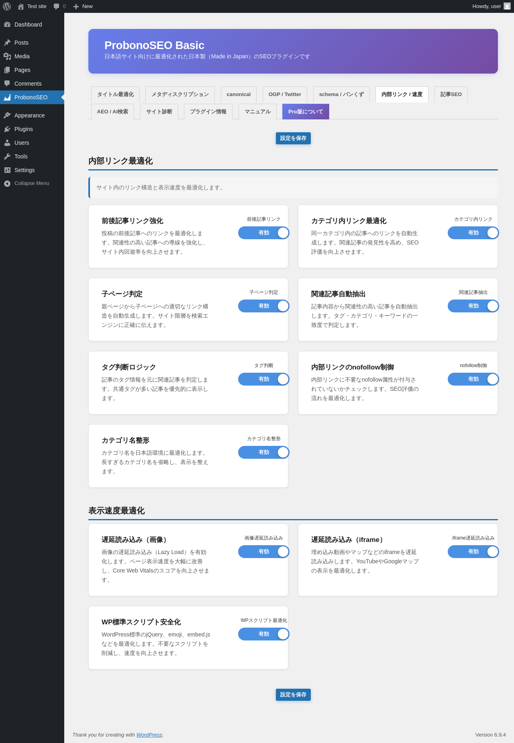Click the Settings sliders icon

(x=7, y=170)
